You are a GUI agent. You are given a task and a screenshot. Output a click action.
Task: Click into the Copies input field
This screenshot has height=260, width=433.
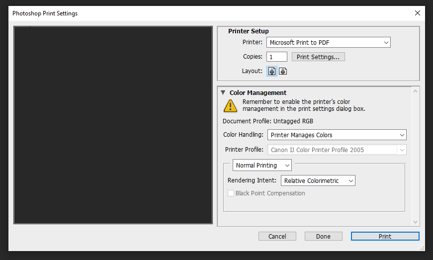pyautogui.click(x=277, y=57)
